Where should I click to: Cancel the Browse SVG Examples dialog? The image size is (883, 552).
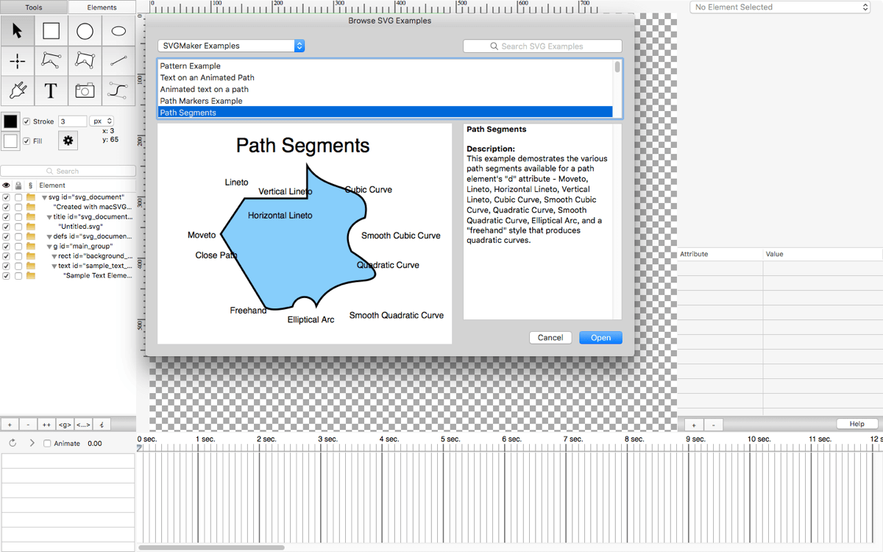click(550, 338)
